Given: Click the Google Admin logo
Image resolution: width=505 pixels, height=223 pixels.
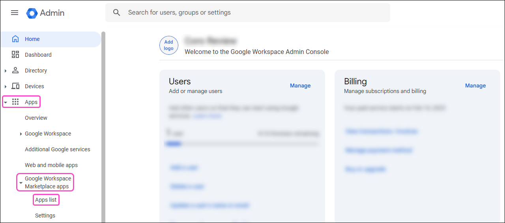Looking at the screenshot, I should [32, 13].
